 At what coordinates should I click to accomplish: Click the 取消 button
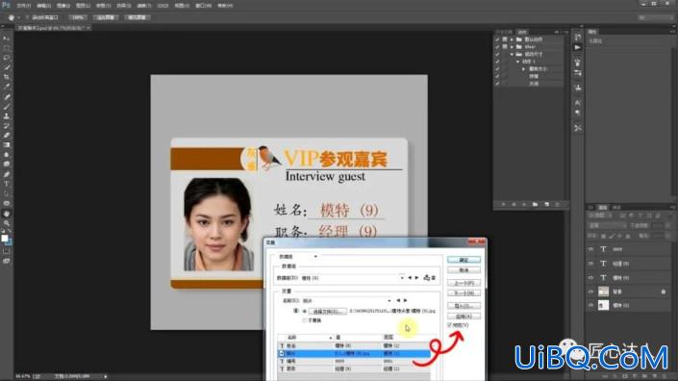tap(464, 269)
